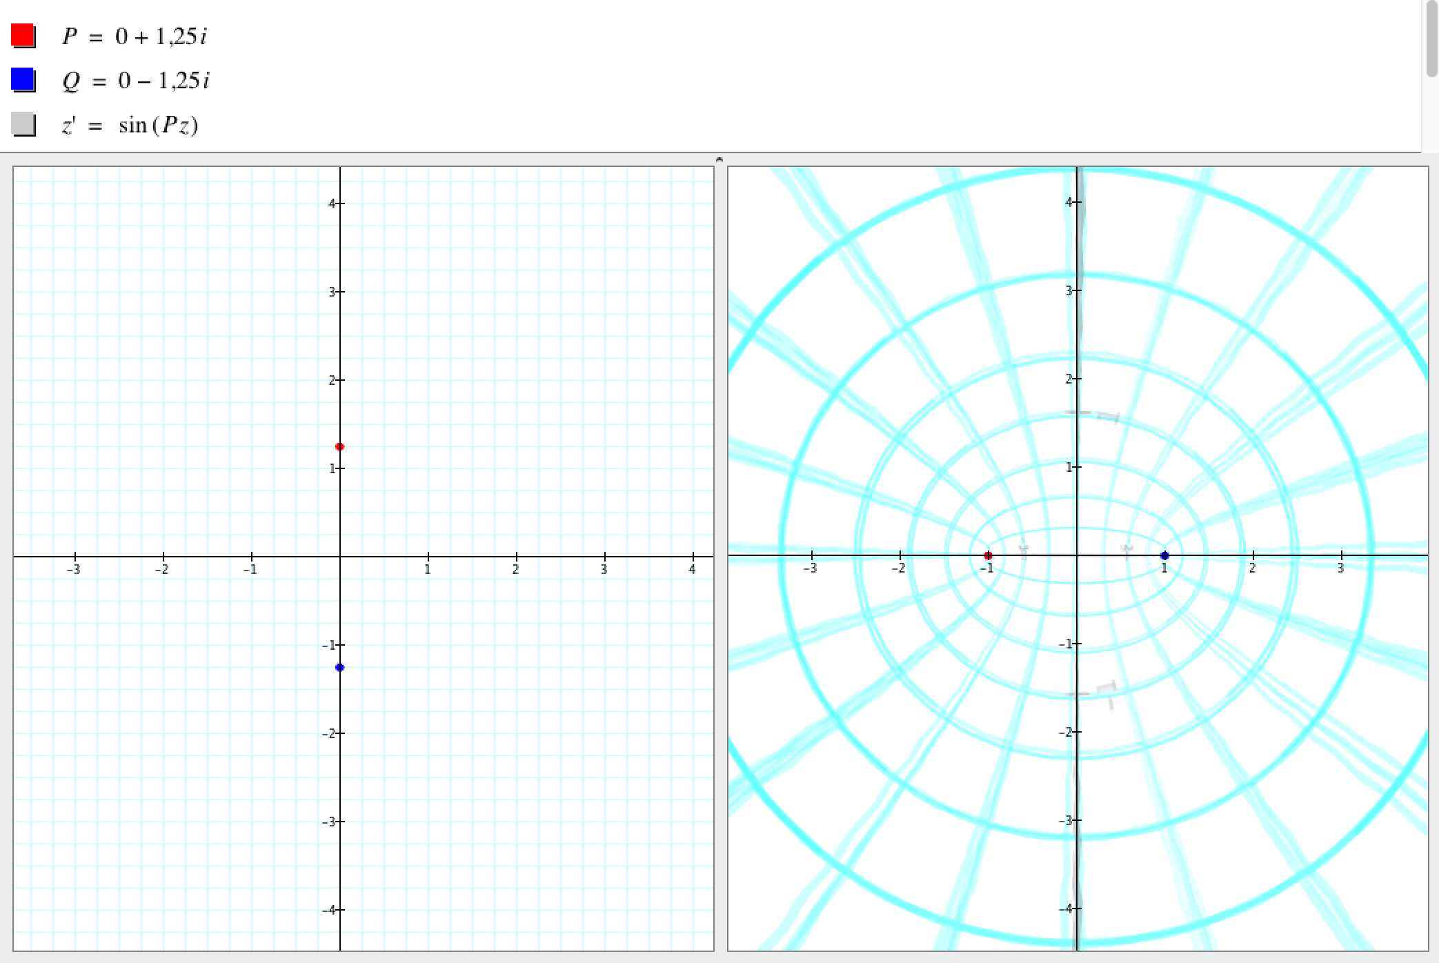
Task: Click the tick mark -4 on the left vertical axis
Action: (340, 910)
